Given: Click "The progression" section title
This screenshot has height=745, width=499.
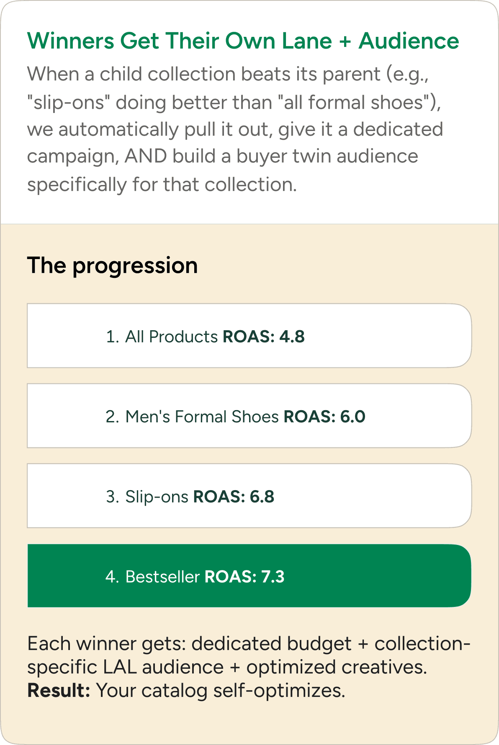Looking at the screenshot, I should [x=113, y=266].
